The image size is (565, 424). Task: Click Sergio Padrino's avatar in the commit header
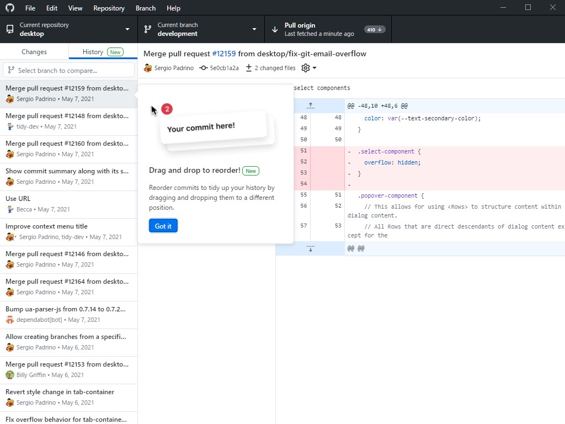148,68
